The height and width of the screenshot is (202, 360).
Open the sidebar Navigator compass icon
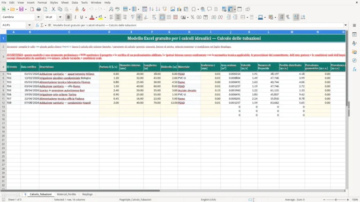(354, 60)
